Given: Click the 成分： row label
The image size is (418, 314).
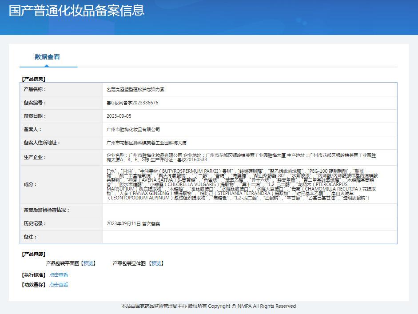Looking at the screenshot, I should [30, 184].
